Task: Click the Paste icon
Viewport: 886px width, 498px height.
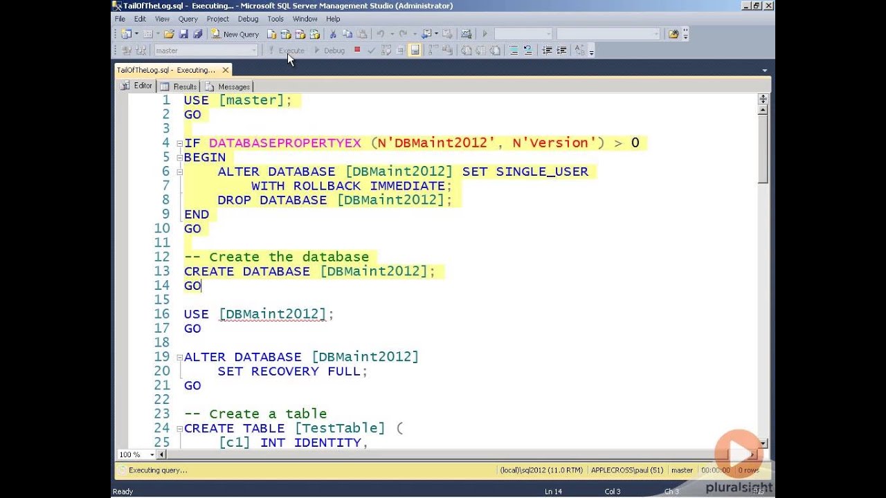Action: [x=361, y=34]
